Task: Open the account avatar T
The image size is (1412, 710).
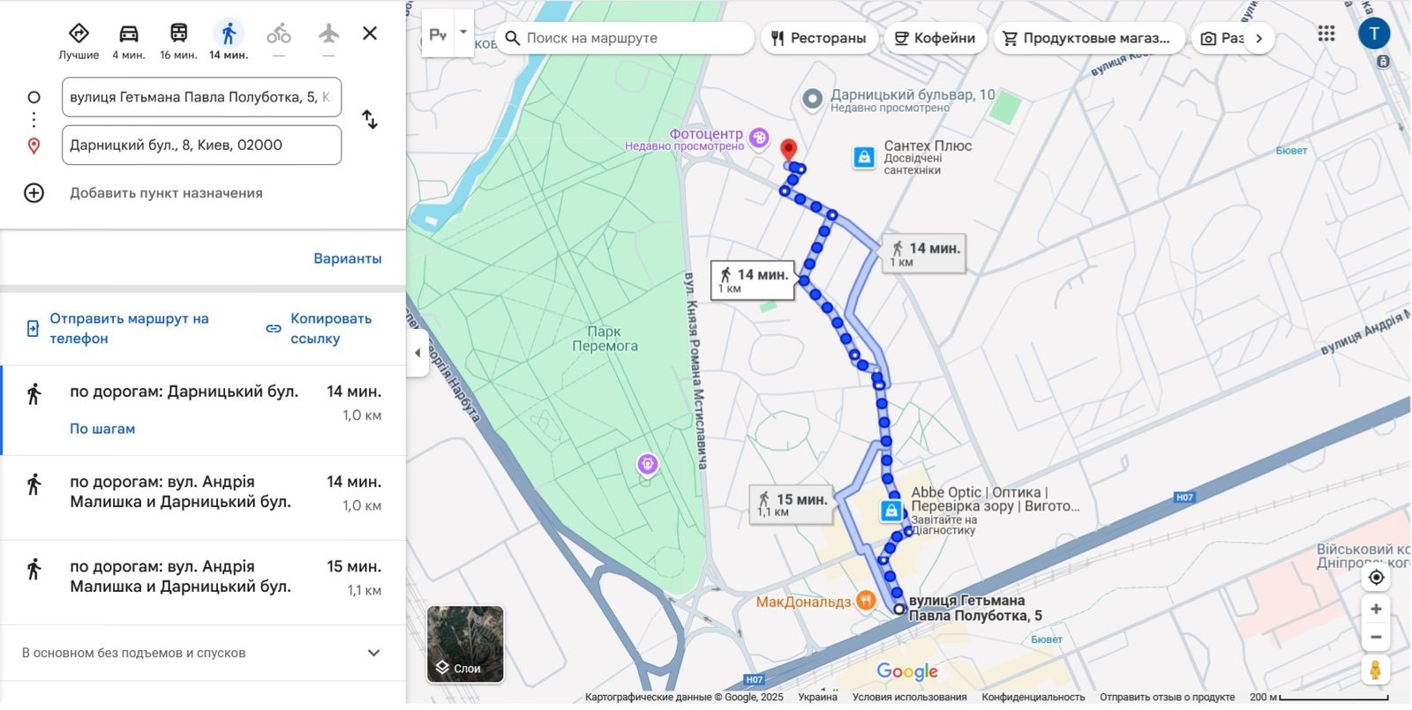Action: [x=1374, y=34]
